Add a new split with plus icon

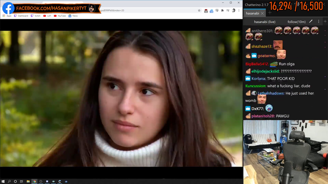pyautogui.click(x=325, y=21)
